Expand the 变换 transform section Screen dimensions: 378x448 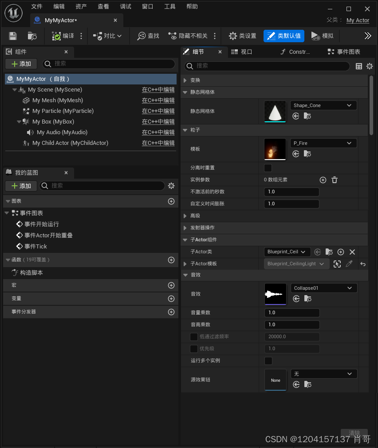(x=185, y=80)
